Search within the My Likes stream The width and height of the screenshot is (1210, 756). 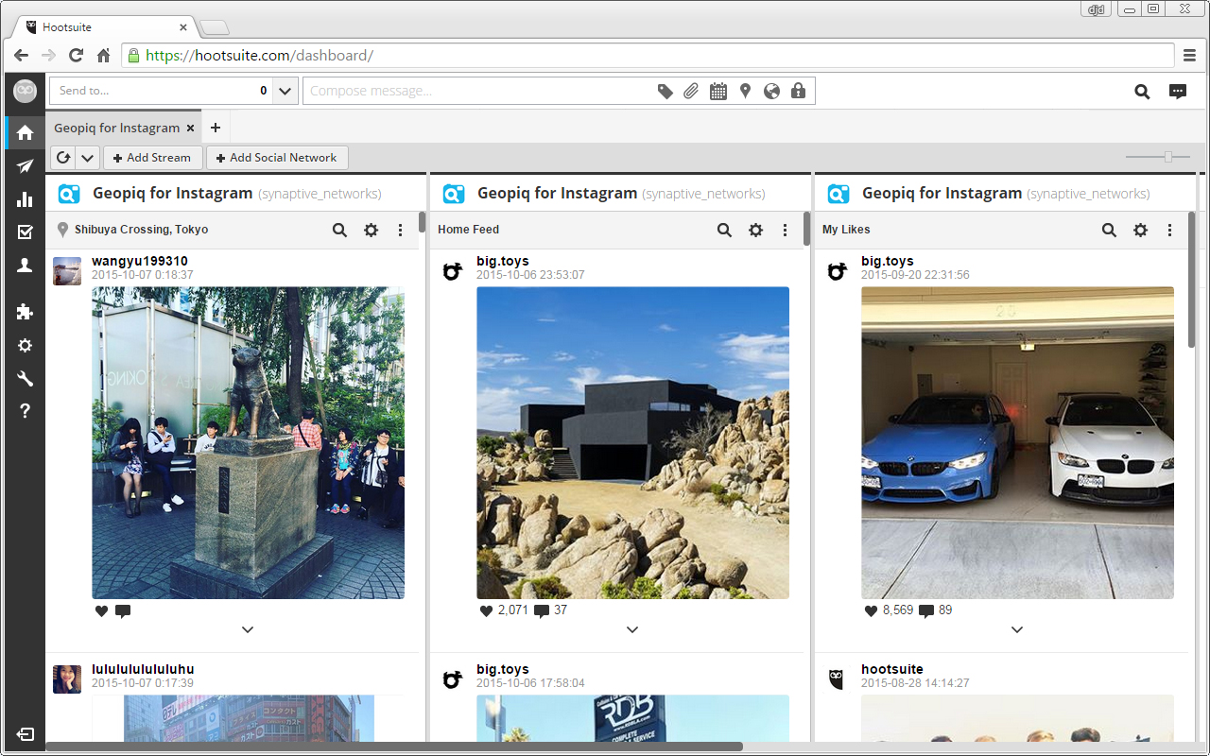tap(1109, 230)
